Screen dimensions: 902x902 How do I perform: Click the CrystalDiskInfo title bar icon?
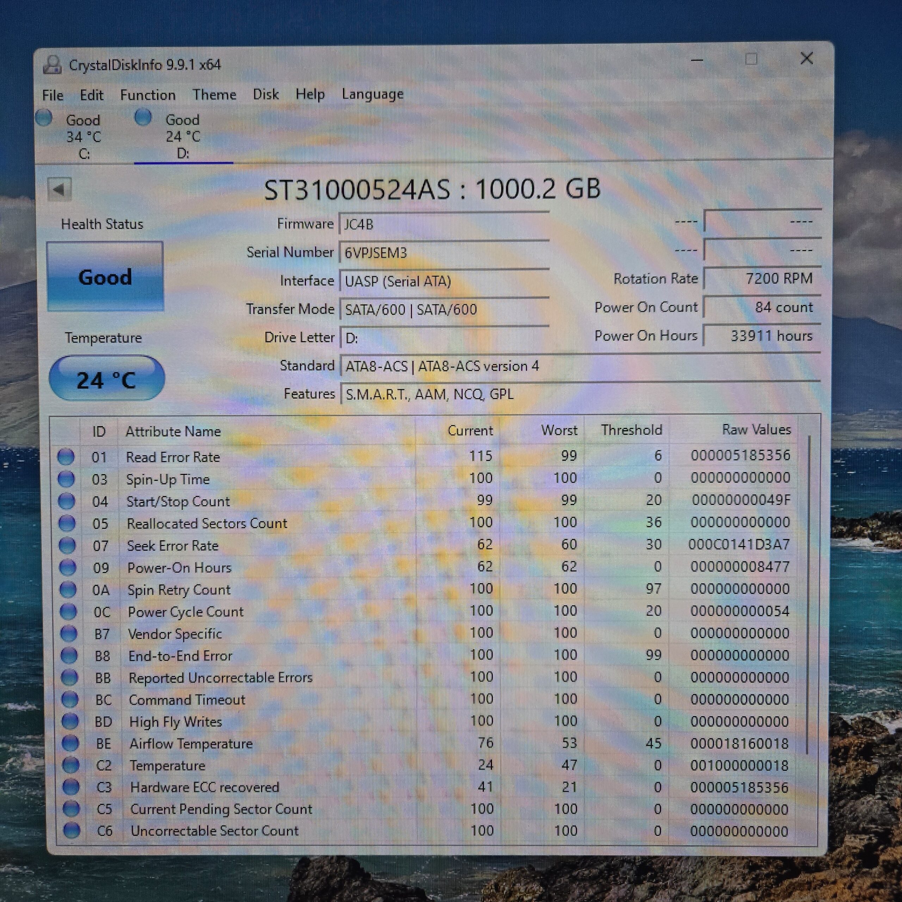pyautogui.click(x=52, y=65)
